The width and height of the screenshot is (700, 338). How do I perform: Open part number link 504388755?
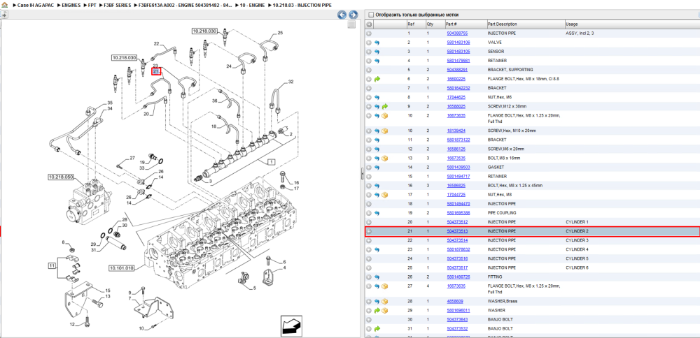point(457,34)
